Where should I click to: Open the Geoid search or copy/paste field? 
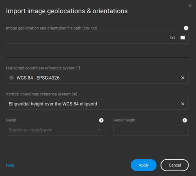pyautogui.click(x=56, y=130)
